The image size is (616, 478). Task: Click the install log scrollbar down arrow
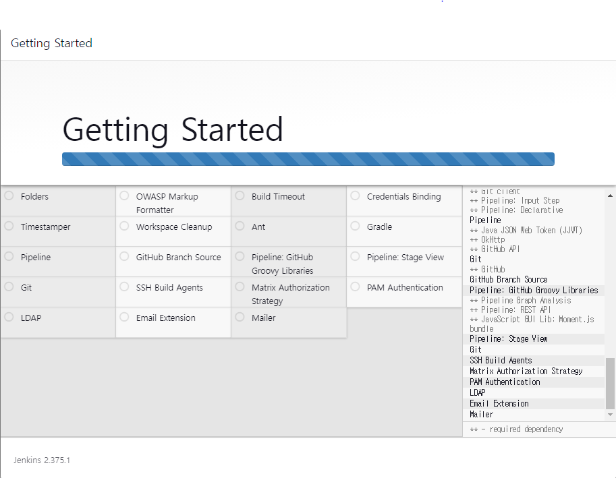pos(610,415)
